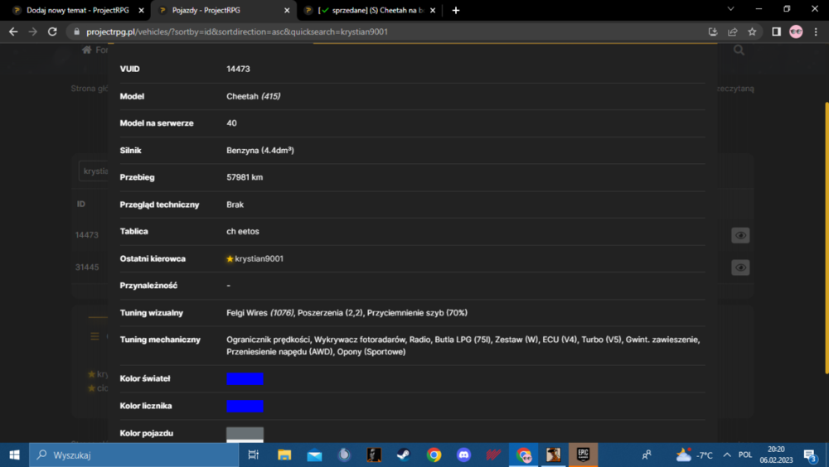Switch to sprzedane Cheetah tab
829x467 pixels.
(x=370, y=10)
